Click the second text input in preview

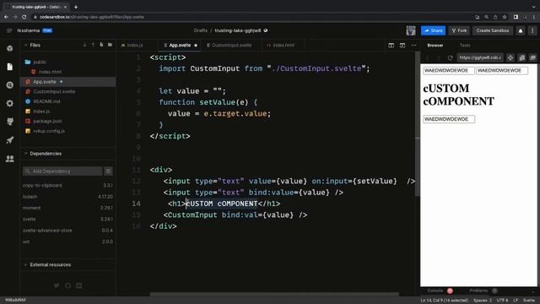(502, 71)
